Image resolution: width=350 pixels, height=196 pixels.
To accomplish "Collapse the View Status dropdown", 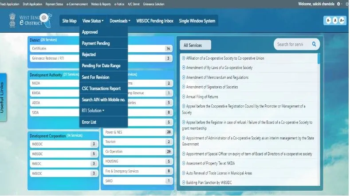I will 93,21.
